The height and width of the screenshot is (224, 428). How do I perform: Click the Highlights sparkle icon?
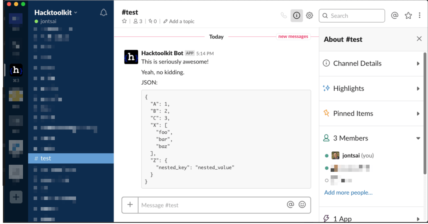click(326, 88)
